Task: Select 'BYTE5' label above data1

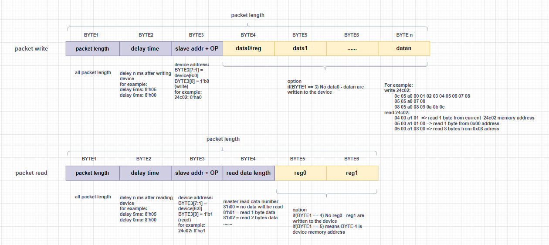Action: [x=300, y=35]
